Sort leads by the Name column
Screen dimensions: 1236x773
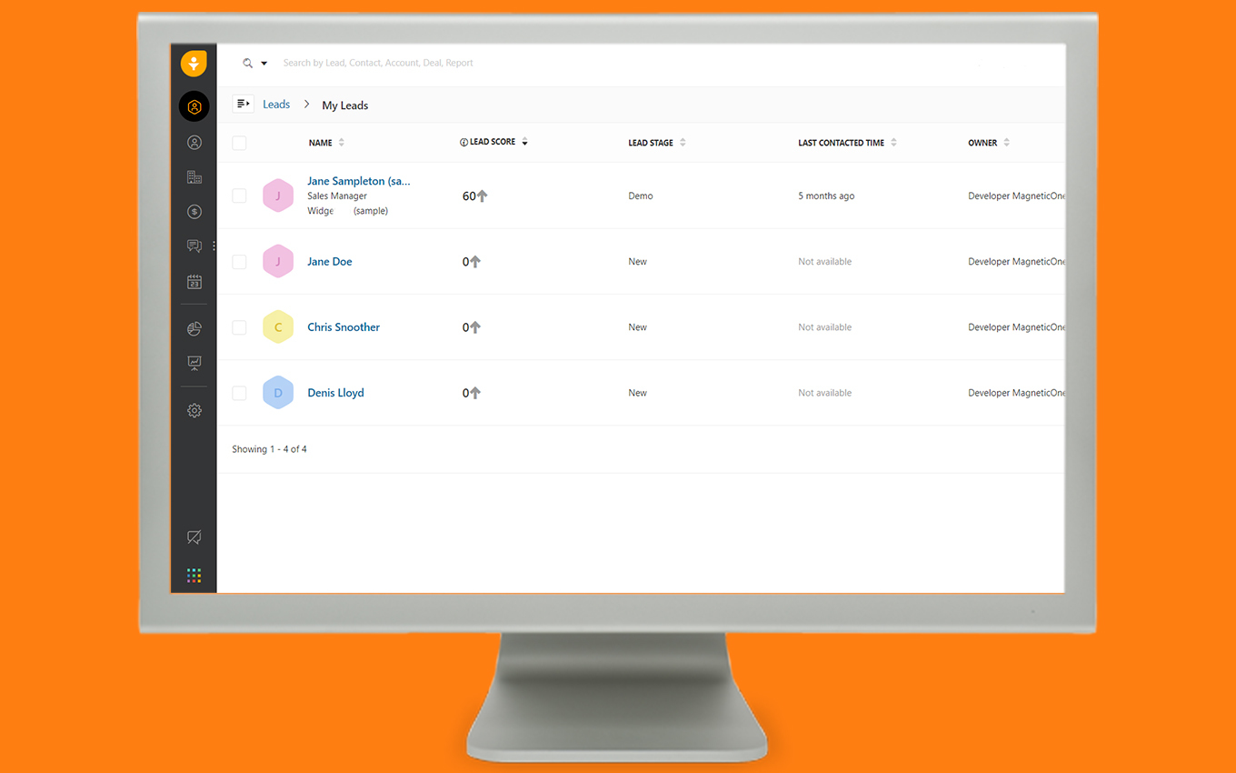(341, 142)
